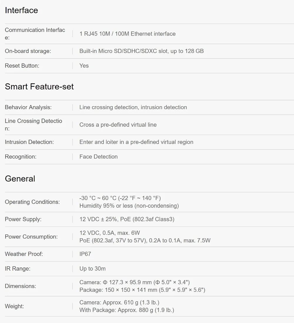Screen dimensions: 294x323
Task: Click the Interface section heading
Action: pyautogui.click(x=21, y=10)
